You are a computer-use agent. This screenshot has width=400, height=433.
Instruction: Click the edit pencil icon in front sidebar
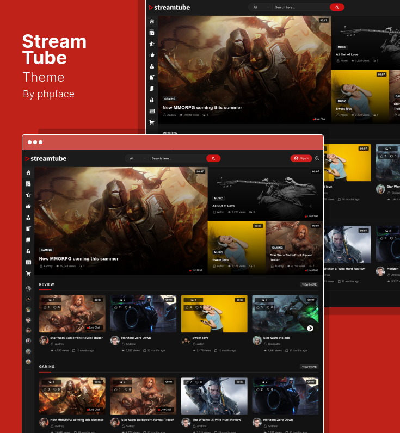tap(28, 228)
